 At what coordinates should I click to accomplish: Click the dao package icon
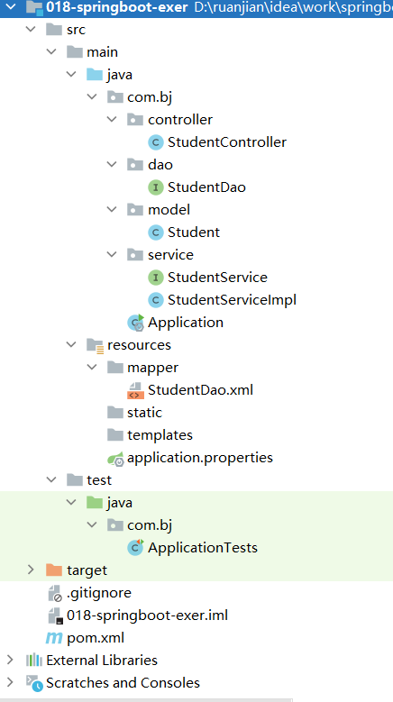coord(135,164)
